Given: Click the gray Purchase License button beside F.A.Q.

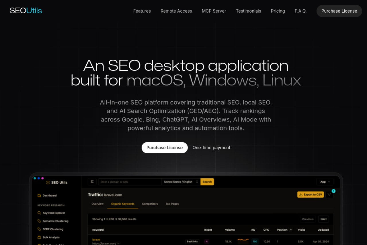Looking at the screenshot, I should tap(339, 11).
